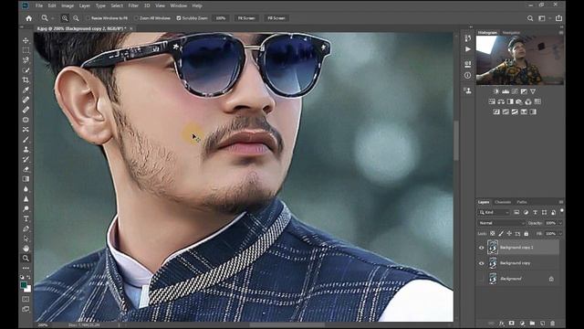Viewport: 584px width, 329px height.
Task: Select the Clone Stamp tool
Action: tap(26, 149)
